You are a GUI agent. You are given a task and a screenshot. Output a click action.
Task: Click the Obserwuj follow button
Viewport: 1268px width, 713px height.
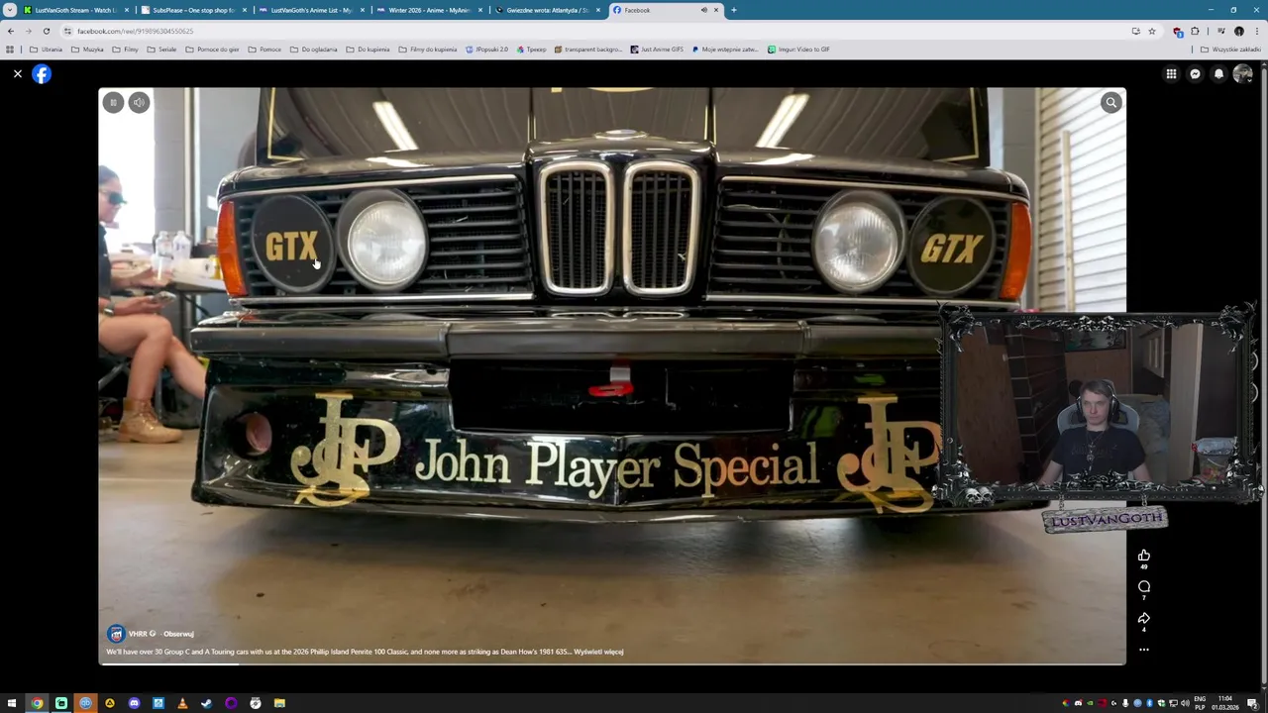(178, 634)
